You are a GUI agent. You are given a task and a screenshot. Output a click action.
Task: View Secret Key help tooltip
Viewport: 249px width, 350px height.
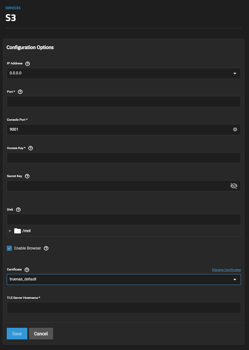pos(27,176)
